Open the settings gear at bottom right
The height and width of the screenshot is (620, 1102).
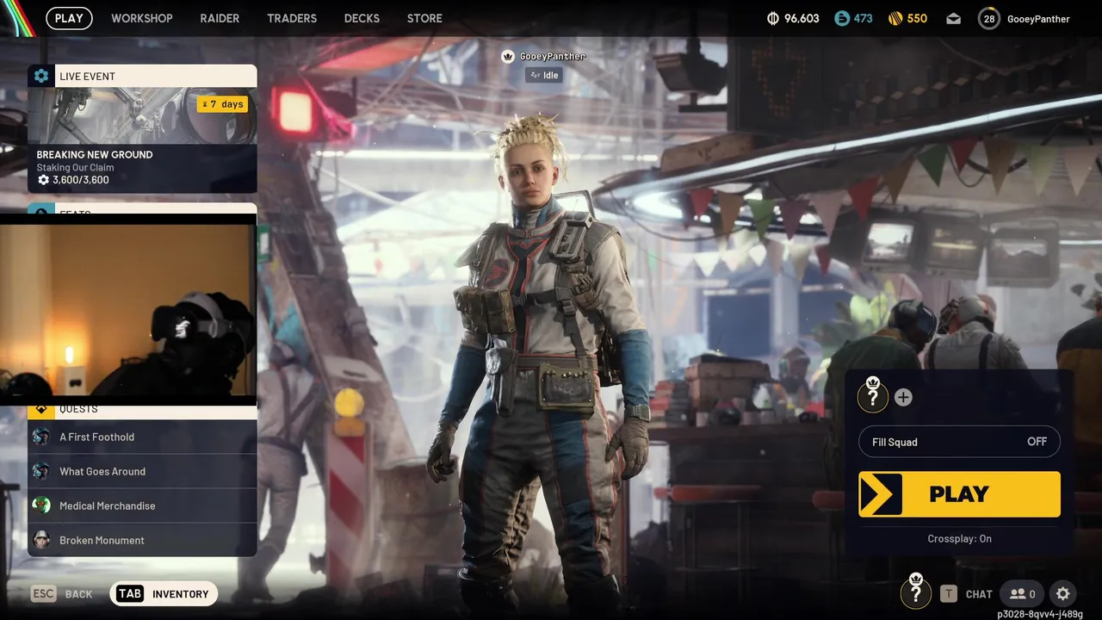click(x=1063, y=593)
